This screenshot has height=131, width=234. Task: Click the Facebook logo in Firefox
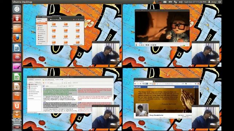[137, 87]
